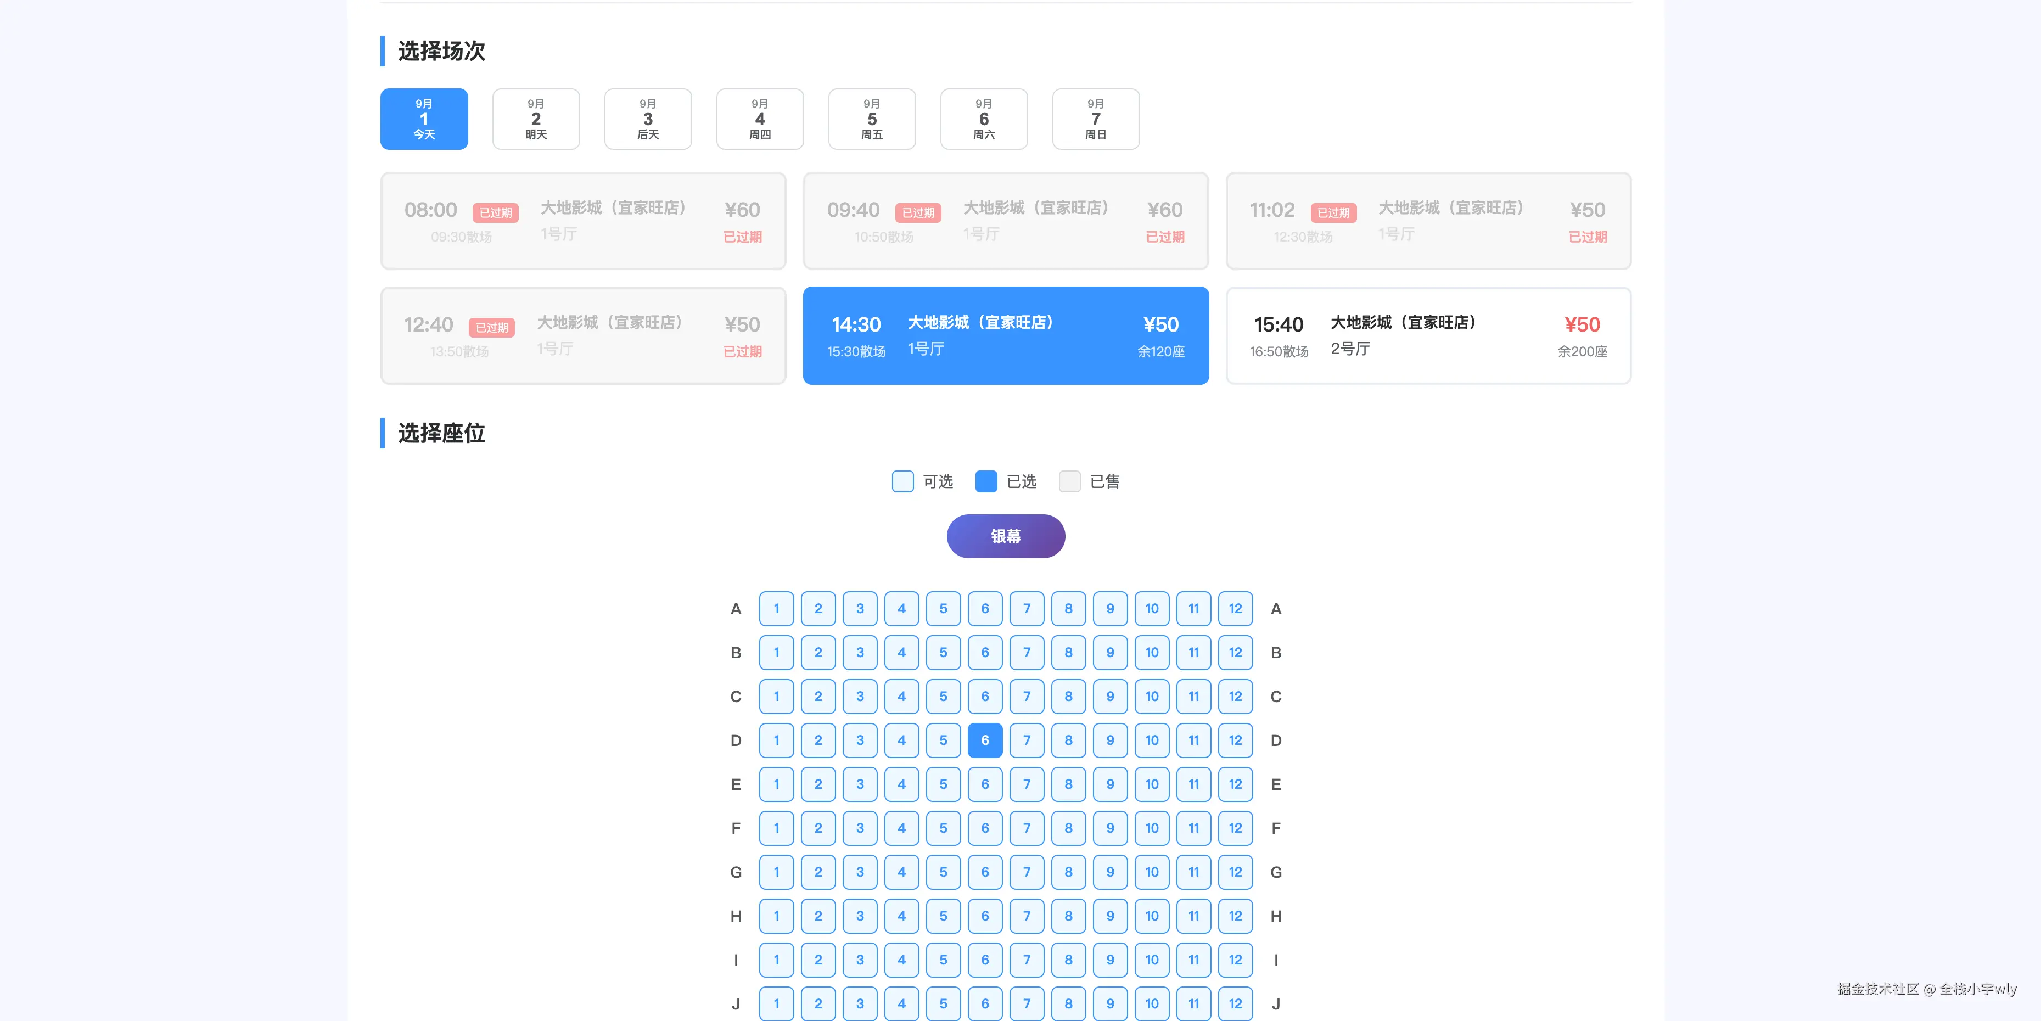Click the blue selected-seat legend swatch
2041x1021 pixels.
click(x=985, y=481)
